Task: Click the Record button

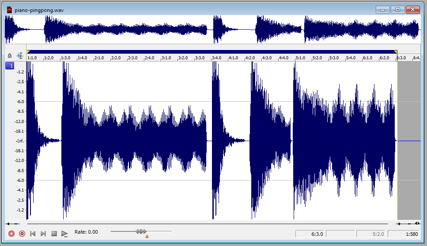Action: point(11,233)
